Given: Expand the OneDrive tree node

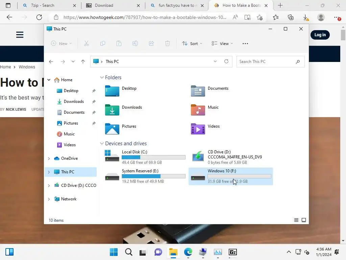Looking at the screenshot, I should (49, 158).
